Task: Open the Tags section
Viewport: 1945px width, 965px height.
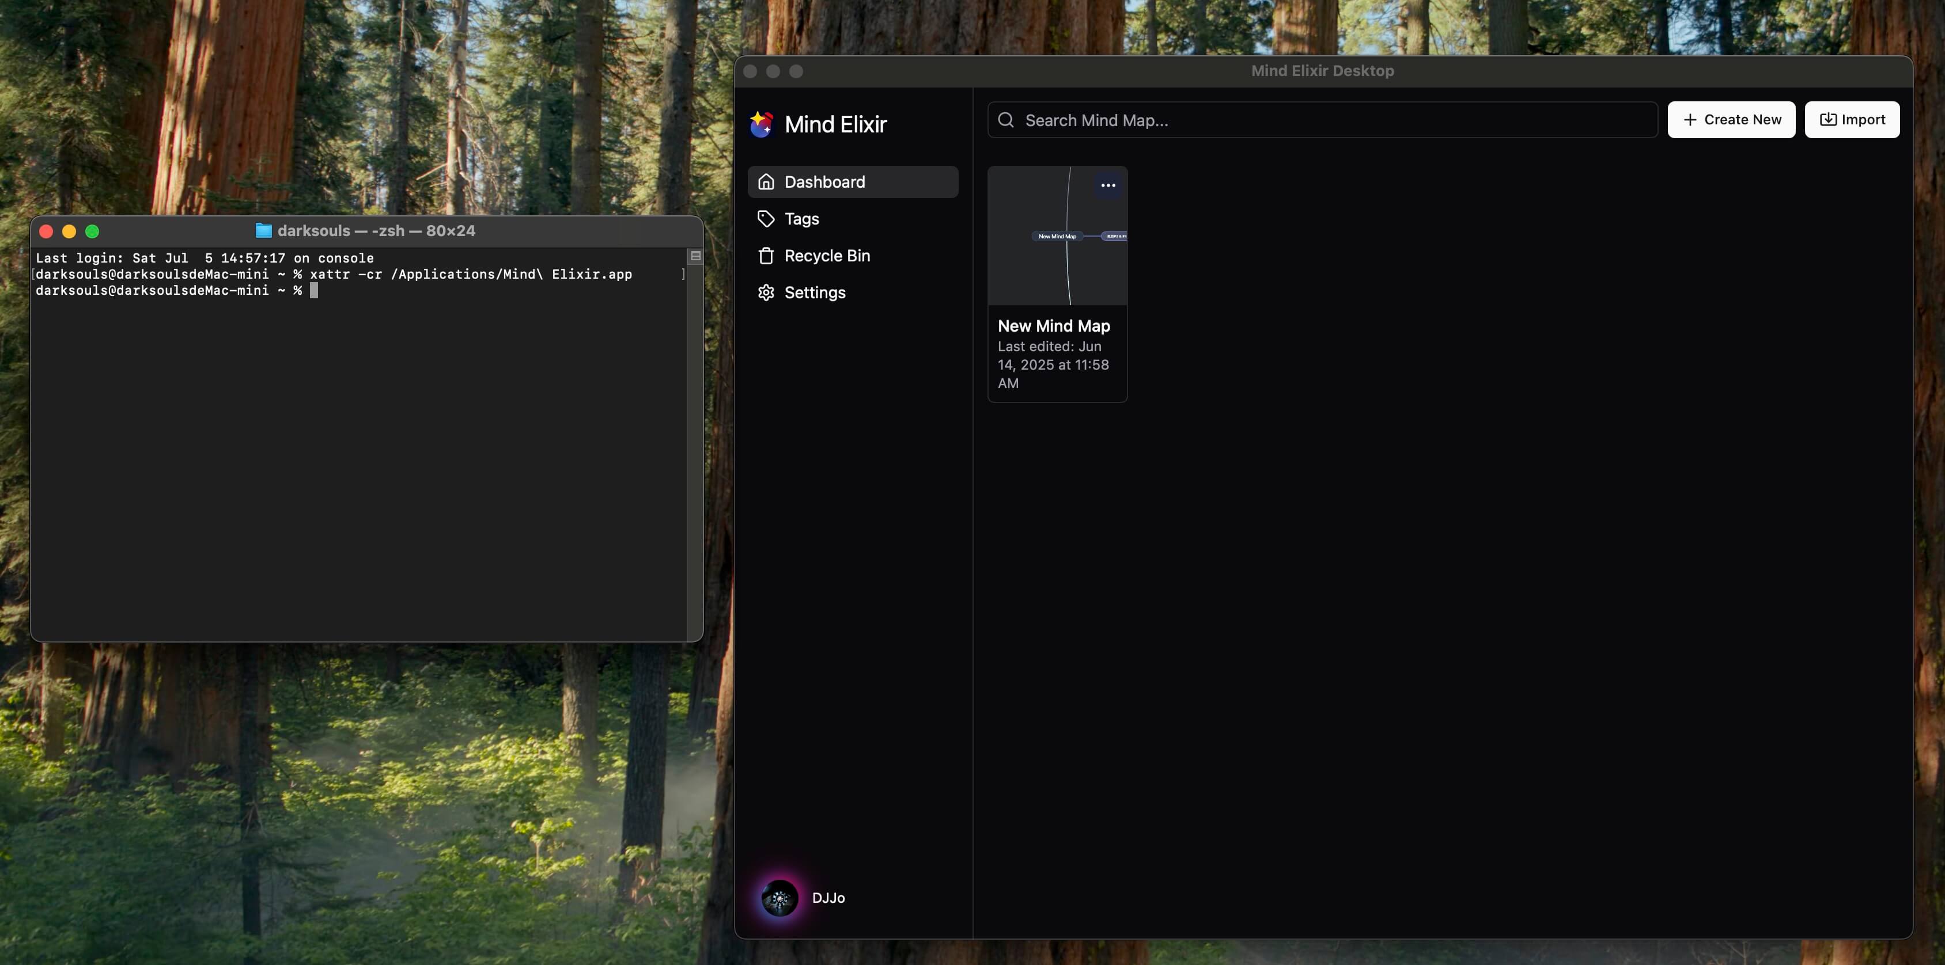Action: [x=853, y=219]
